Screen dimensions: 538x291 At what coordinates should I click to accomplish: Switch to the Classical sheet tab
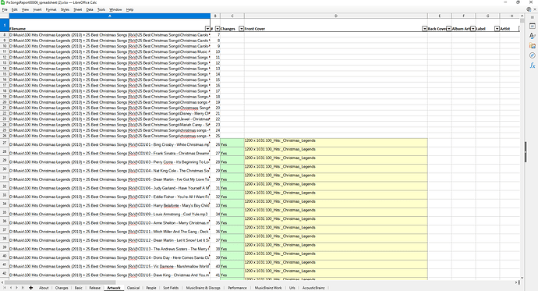133,288
